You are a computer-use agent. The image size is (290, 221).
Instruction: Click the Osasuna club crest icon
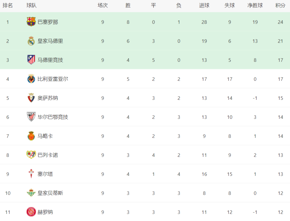click(31, 98)
